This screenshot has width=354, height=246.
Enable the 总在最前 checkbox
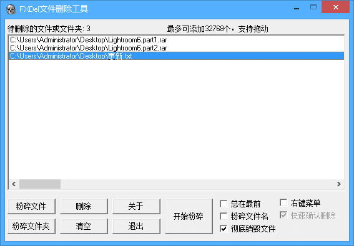tap(224, 204)
